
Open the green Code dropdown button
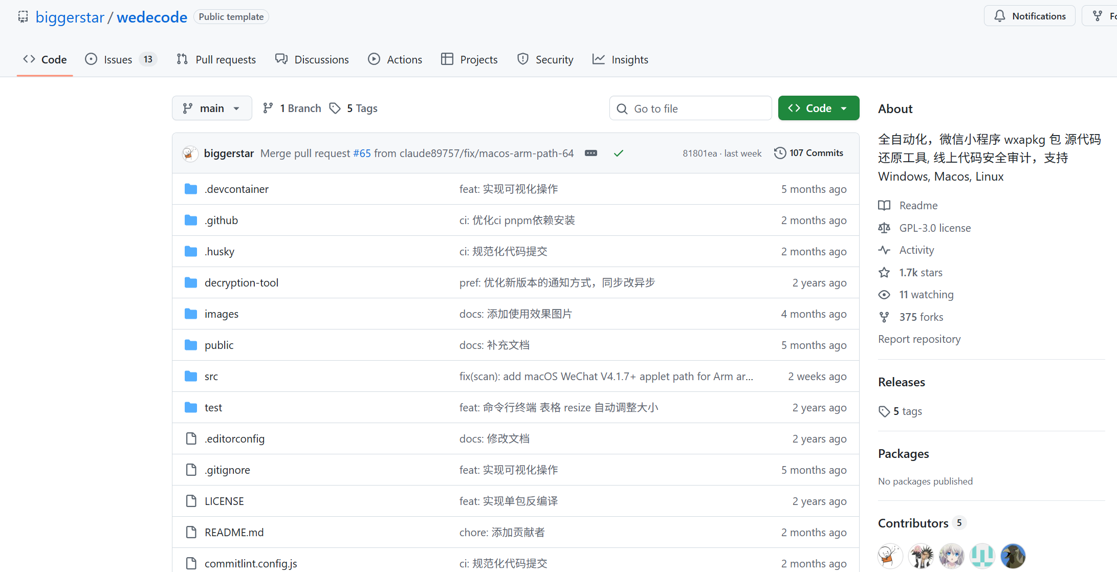(818, 108)
